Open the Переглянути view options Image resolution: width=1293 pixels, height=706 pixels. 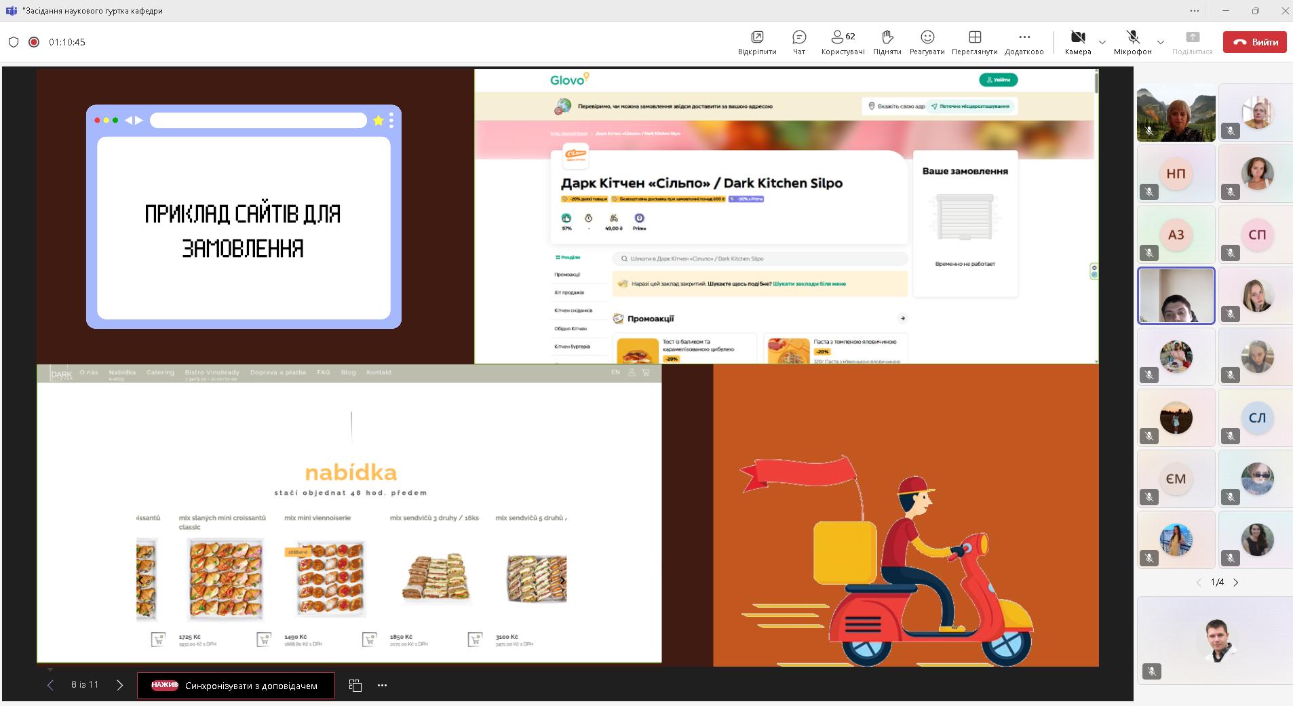tap(975, 42)
